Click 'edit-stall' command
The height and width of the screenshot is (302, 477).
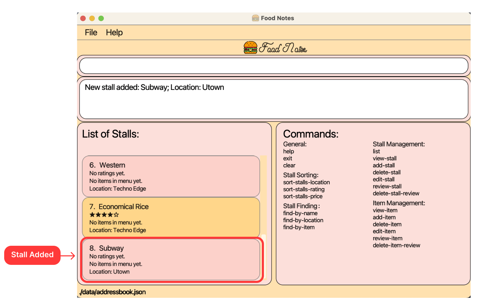(x=384, y=179)
